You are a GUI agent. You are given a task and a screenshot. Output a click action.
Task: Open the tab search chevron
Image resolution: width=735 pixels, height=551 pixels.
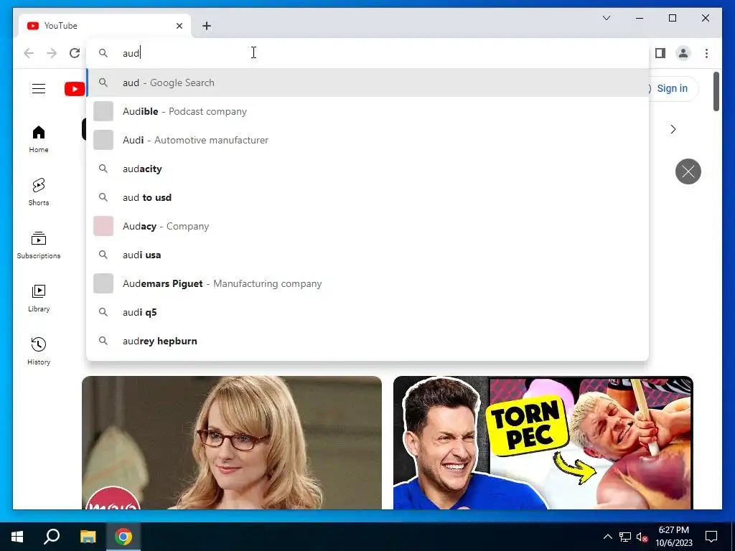(x=606, y=18)
